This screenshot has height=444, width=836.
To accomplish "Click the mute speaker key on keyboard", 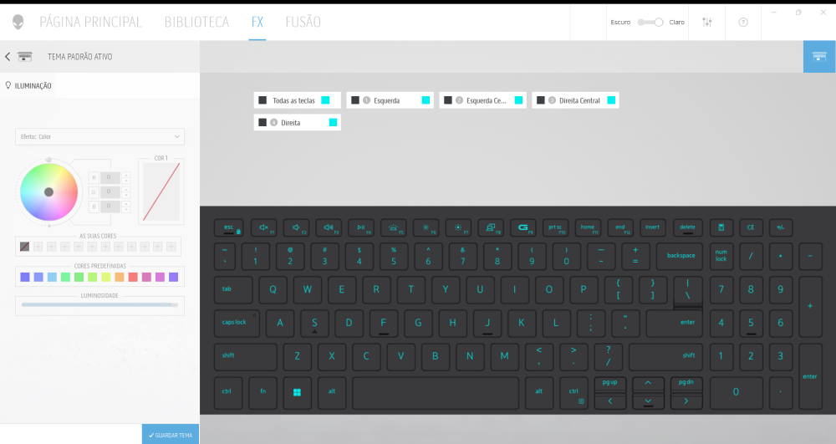I will pos(264,227).
